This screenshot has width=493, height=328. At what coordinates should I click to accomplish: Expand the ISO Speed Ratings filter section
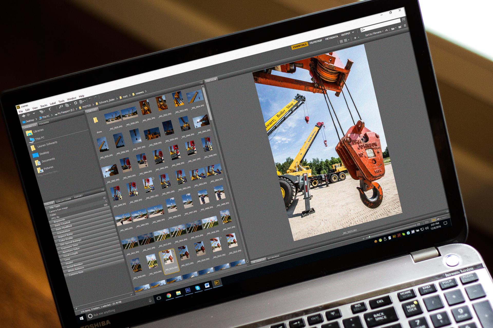point(71,242)
